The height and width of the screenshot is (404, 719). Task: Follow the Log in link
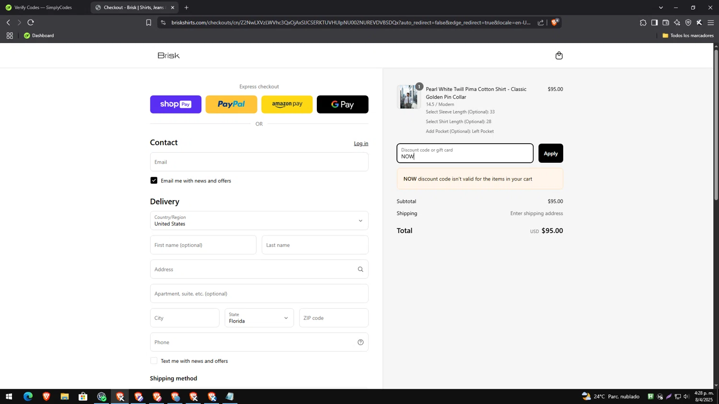click(x=361, y=144)
